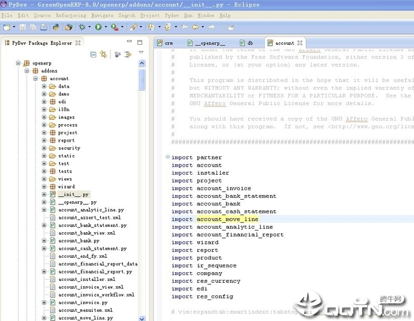Image resolution: width=414 pixels, height=321 pixels.
Task: Open dropdown next to External Tools
Action: [x=122, y=27]
